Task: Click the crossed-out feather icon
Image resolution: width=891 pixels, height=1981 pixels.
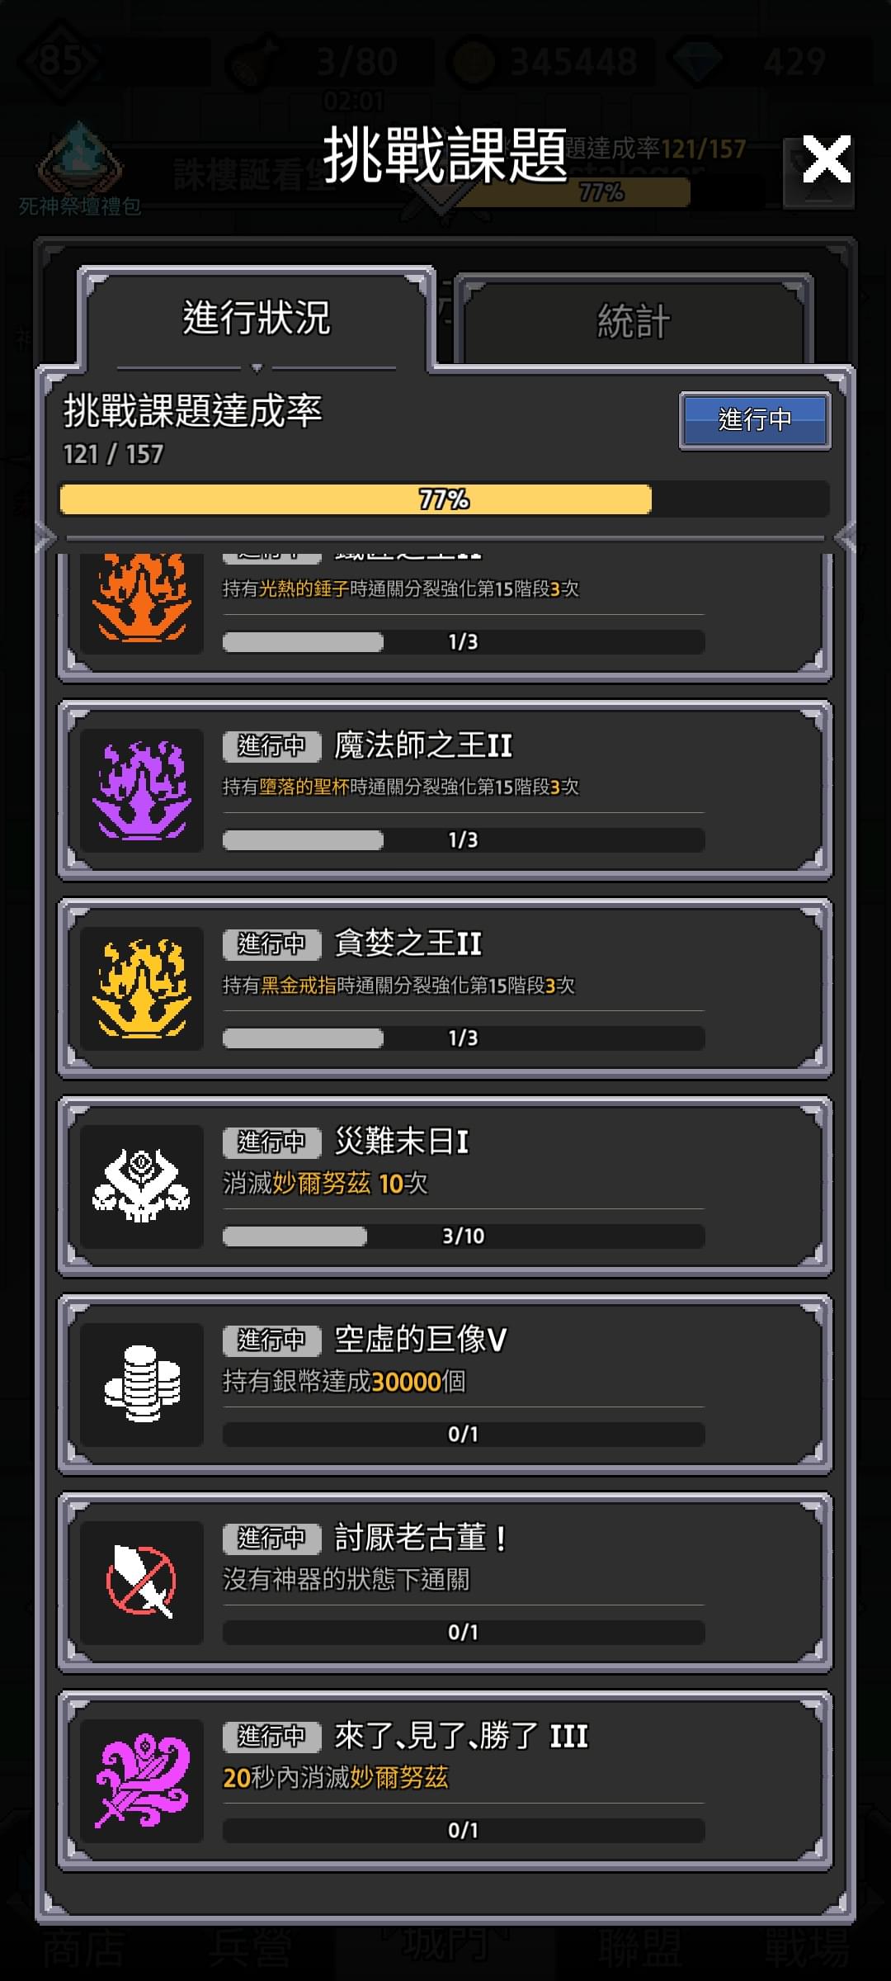Action: 142,1582
